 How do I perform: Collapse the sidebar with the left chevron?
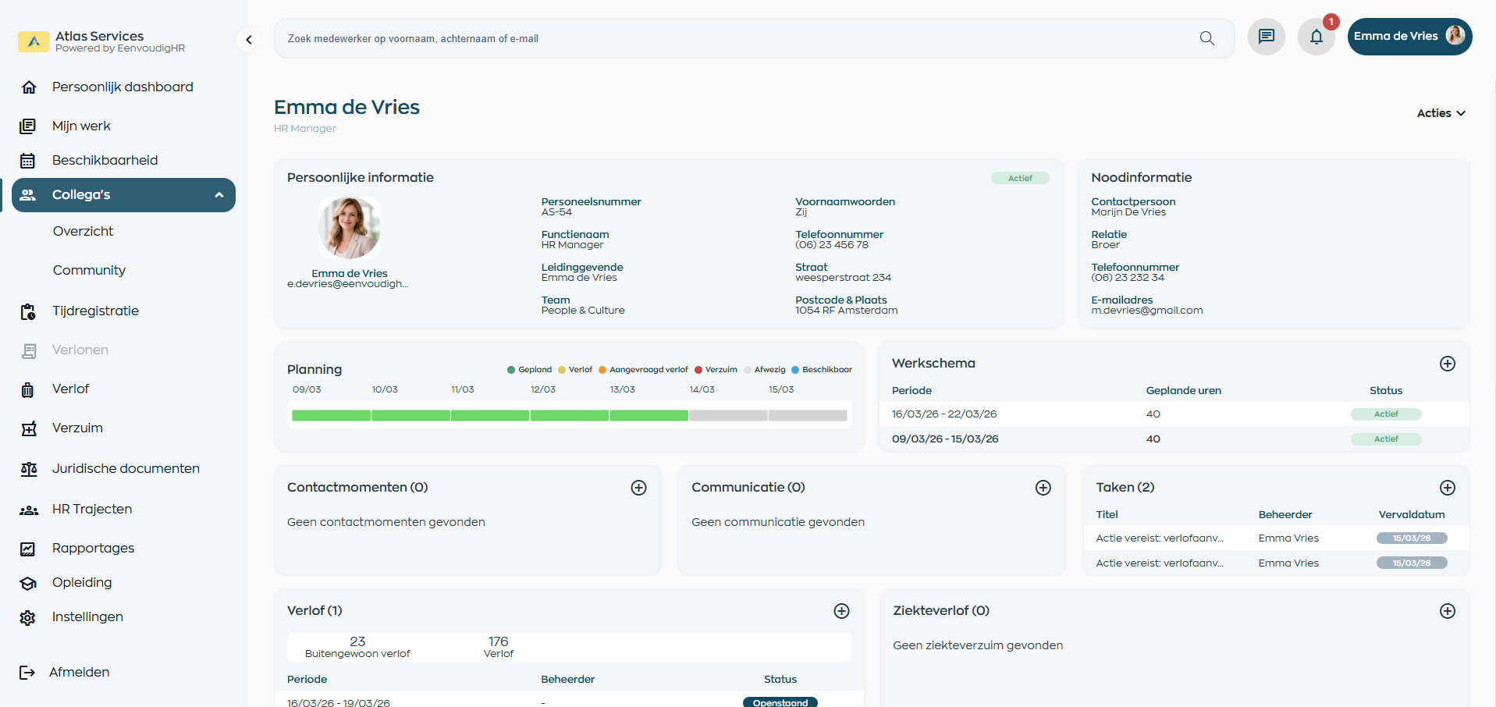[248, 39]
